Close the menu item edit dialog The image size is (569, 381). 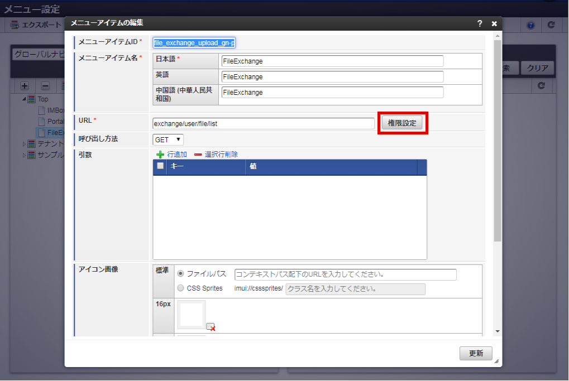(494, 23)
